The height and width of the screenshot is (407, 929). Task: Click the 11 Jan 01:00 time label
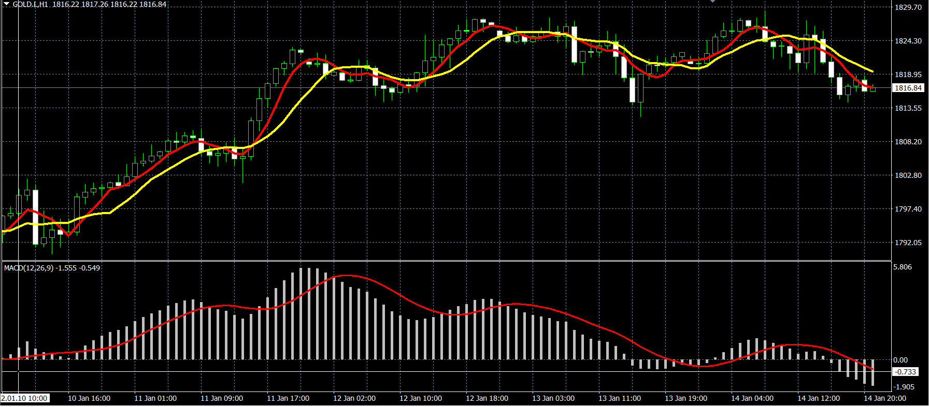pos(155,398)
